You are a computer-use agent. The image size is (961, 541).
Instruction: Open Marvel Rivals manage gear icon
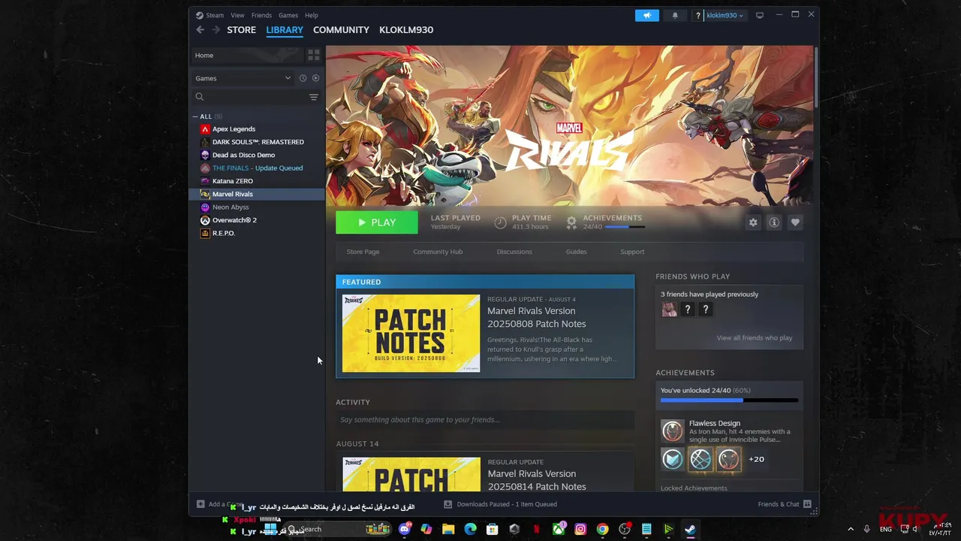coord(753,222)
